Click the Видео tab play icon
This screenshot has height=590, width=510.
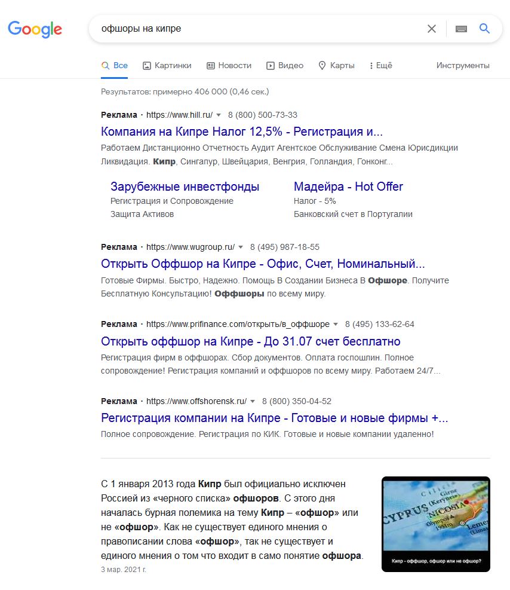(x=270, y=66)
